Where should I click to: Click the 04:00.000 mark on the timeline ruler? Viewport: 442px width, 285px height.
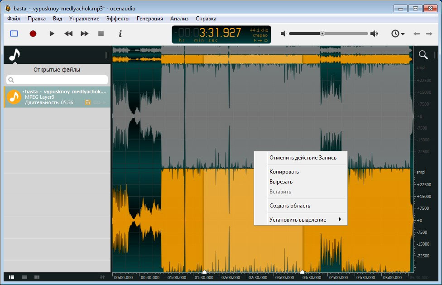(339, 278)
